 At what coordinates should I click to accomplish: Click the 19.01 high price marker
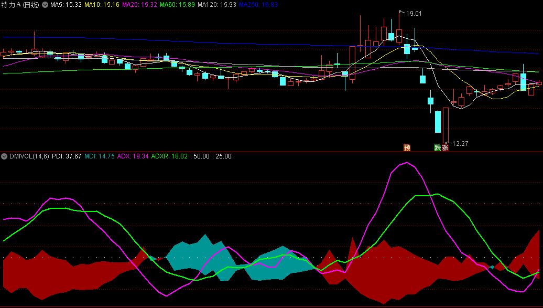click(x=414, y=14)
